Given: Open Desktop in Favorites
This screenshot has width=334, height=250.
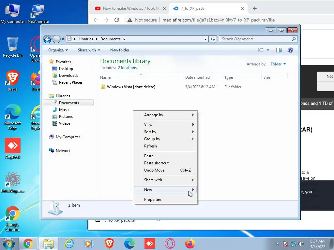Looking at the screenshot, I should [66, 69].
